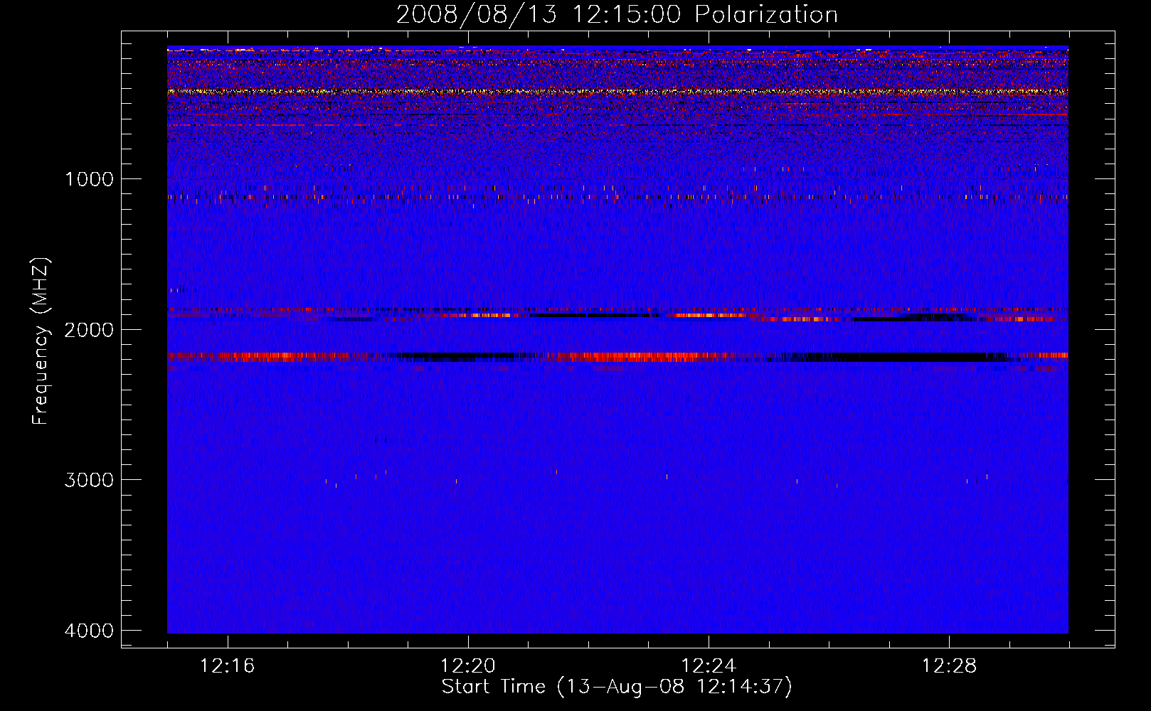
Task: Click the 12:28 time tick label
Action: click(x=949, y=665)
